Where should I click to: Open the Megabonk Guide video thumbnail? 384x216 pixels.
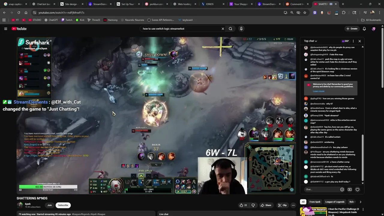click(313, 211)
